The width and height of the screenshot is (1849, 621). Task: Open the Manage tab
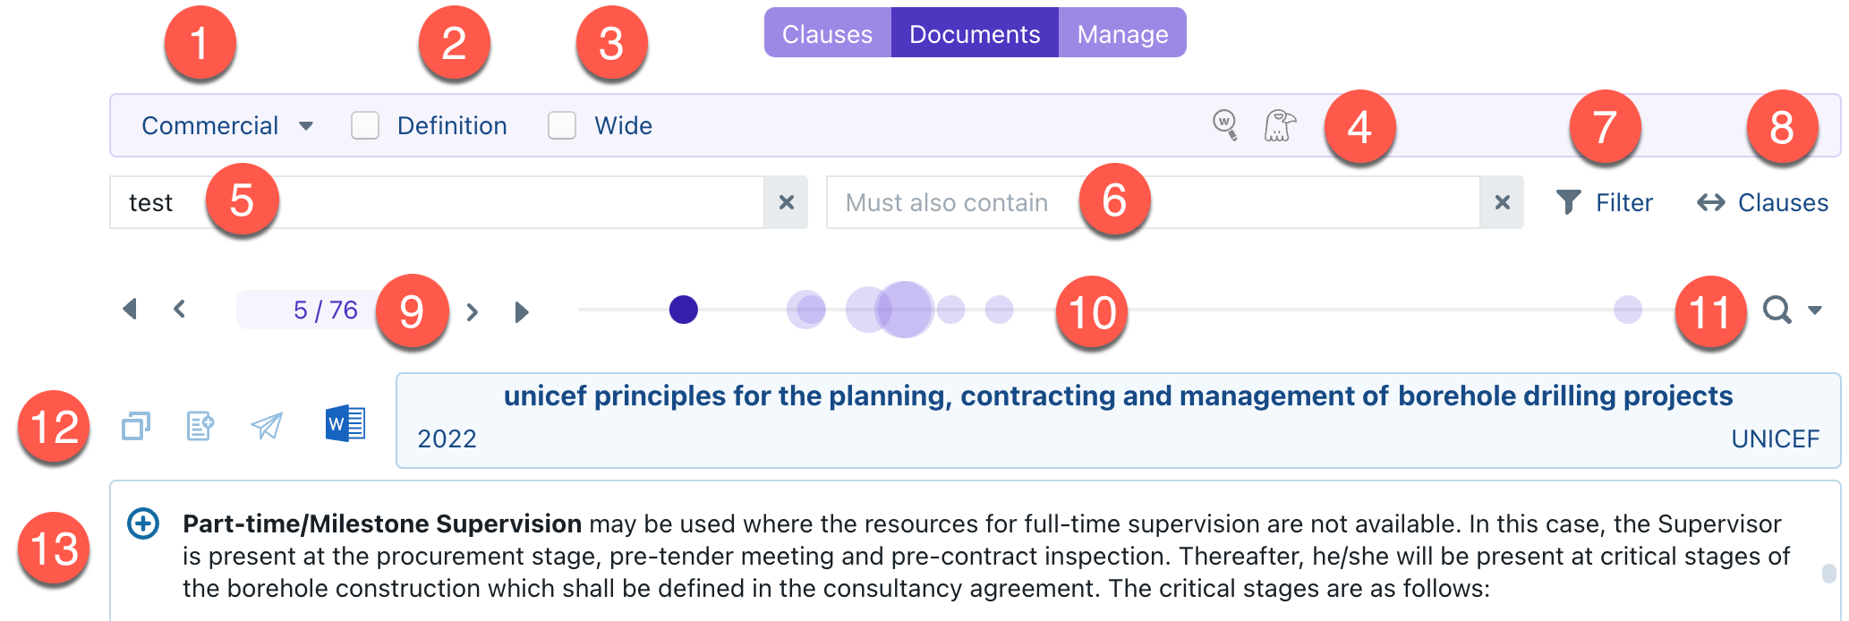[1122, 34]
